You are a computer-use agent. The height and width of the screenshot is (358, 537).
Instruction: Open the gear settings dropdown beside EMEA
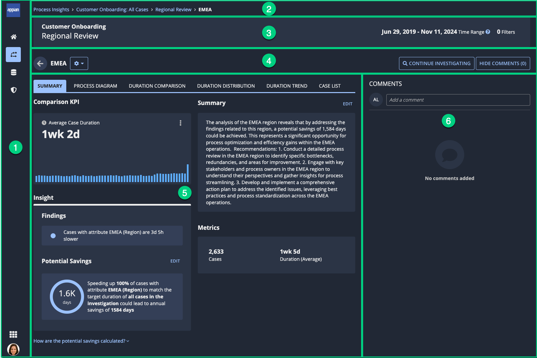coord(79,63)
